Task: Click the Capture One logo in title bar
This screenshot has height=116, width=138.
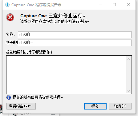Action: [x=7, y=5]
